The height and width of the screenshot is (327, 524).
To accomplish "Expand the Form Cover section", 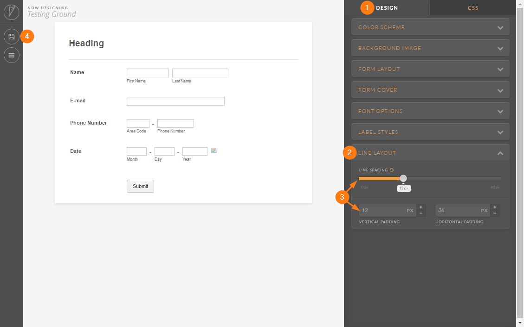I will 430,90.
